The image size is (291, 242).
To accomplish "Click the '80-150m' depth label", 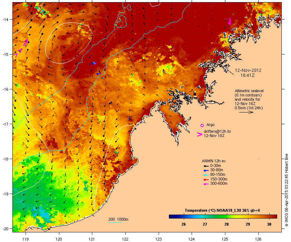I will [x=218, y=175].
